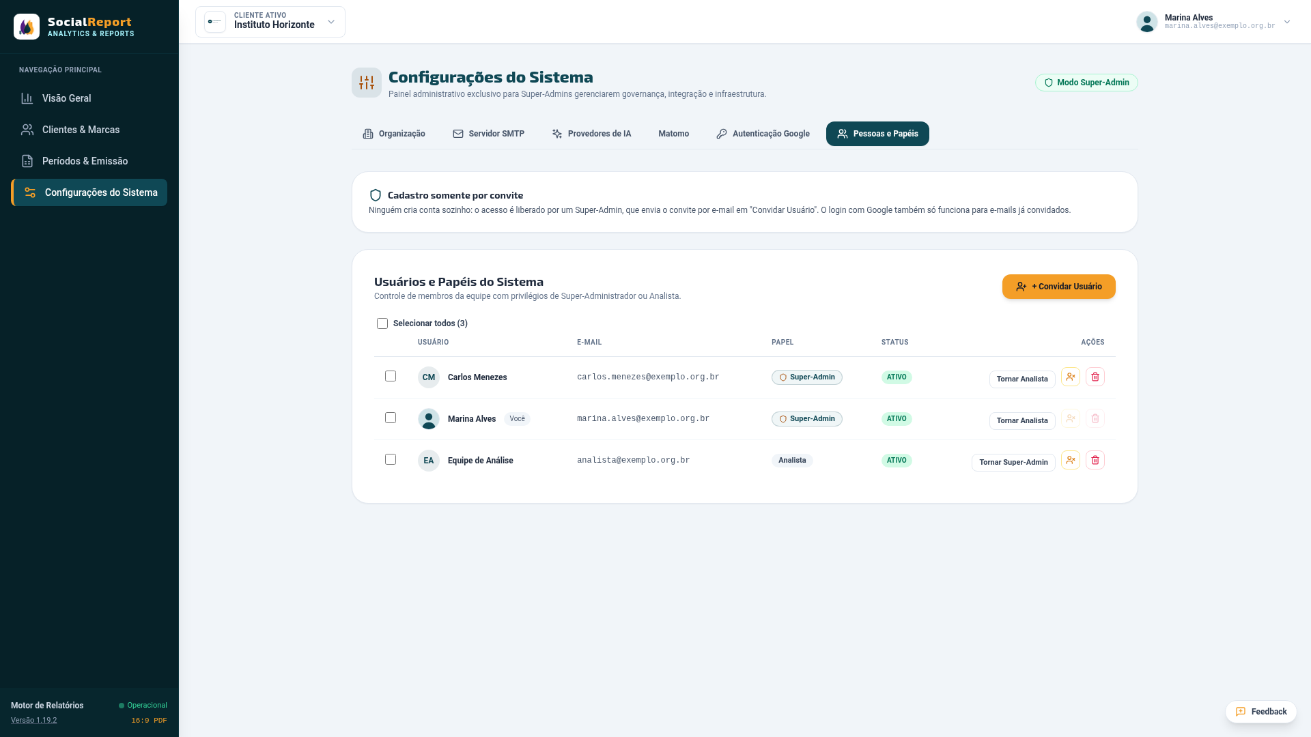Expand the Marina Alves account menu chevron
This screenshot has width=1311, height=737.
[x=1287, y=22]
